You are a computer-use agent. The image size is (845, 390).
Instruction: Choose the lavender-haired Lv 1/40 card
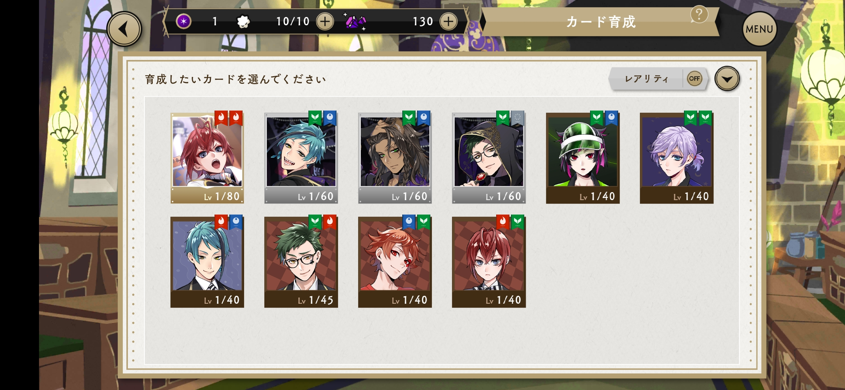[677, 157]
